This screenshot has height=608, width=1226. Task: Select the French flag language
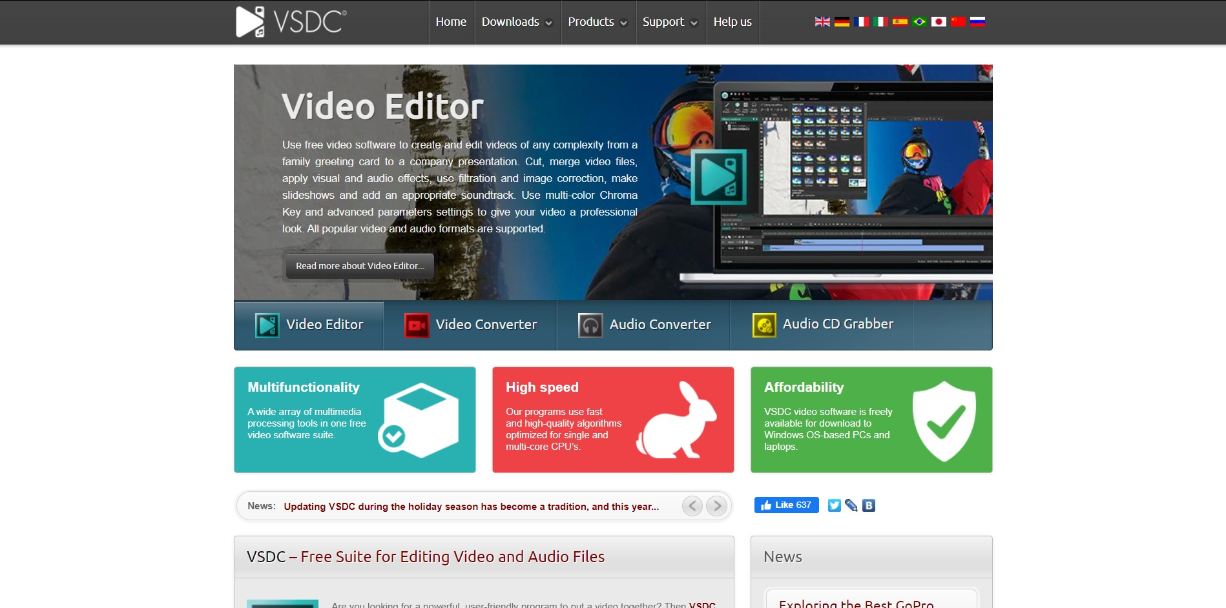click(x=861, y=21)
